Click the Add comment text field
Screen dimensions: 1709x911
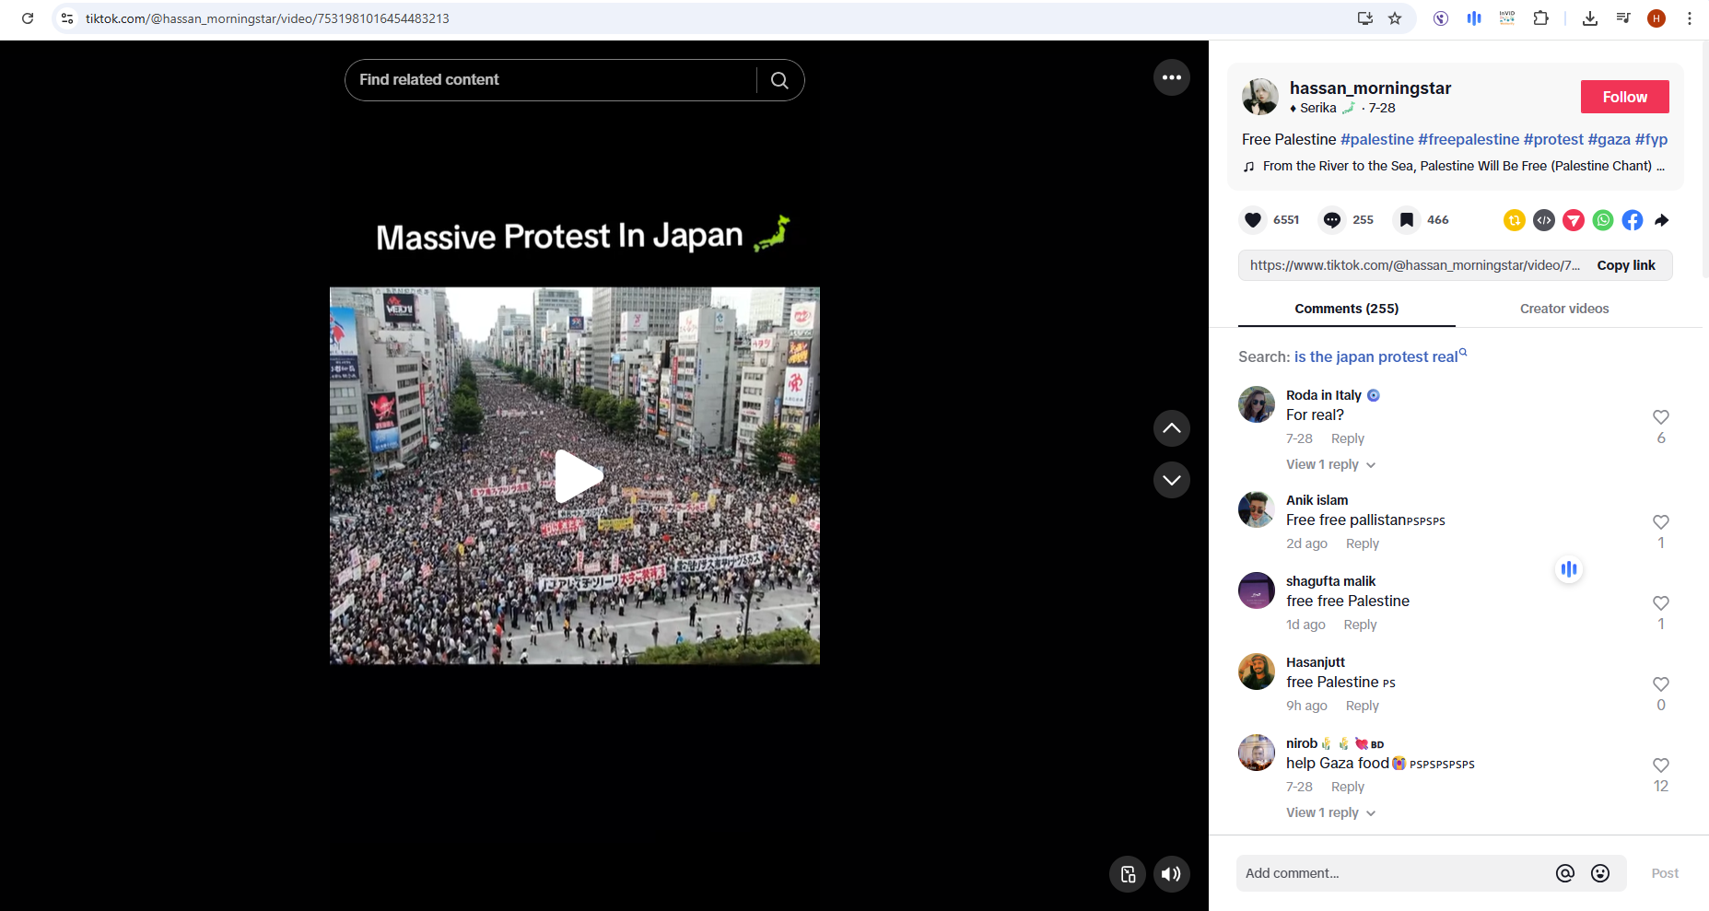click(1391, 873)
